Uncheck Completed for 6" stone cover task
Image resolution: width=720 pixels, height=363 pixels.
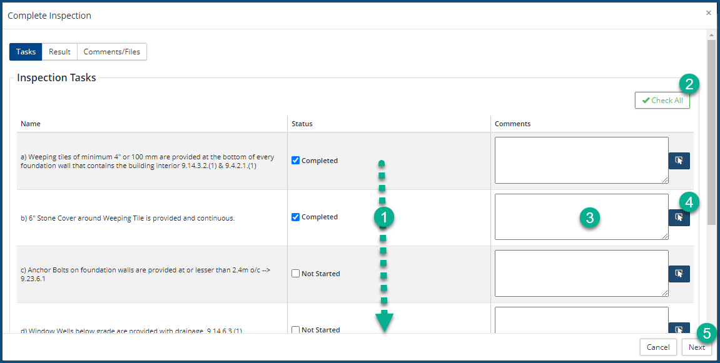click(x=296, y=217)
